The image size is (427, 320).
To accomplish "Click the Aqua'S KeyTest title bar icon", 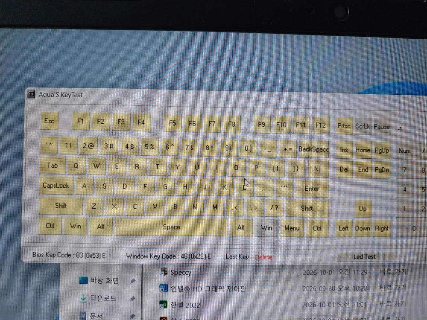I will coord(31,94).
